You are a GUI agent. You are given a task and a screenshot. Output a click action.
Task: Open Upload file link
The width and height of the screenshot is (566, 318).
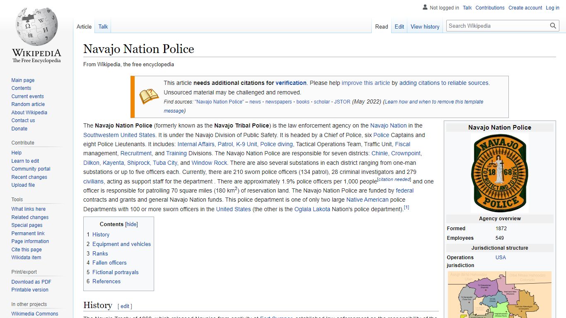tap(23, 185)
